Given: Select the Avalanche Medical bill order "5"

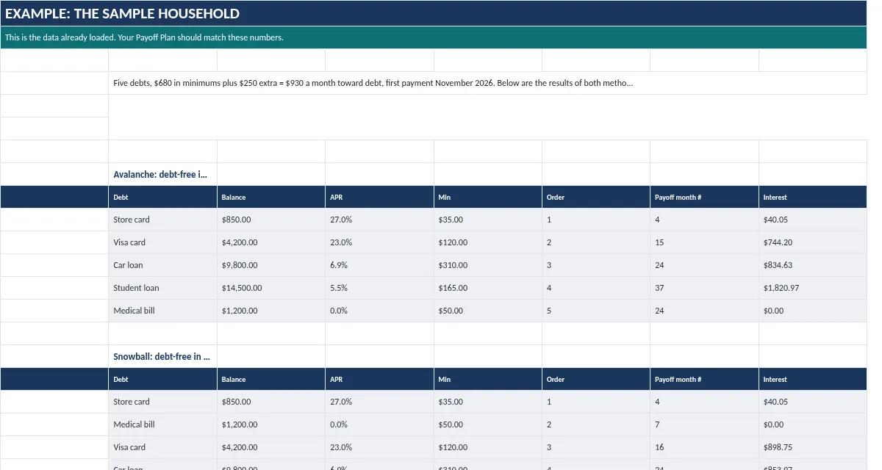Looking at the screenshot, I should [596, 311].
